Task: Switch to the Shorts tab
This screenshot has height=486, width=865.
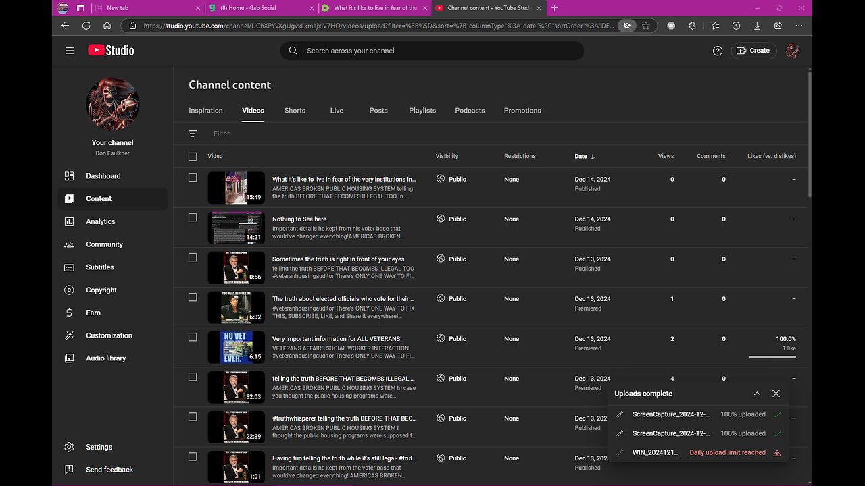Action: click(295, 111)
